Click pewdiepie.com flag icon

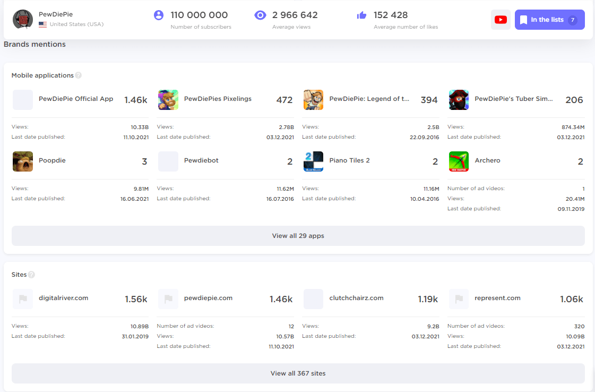168,299
